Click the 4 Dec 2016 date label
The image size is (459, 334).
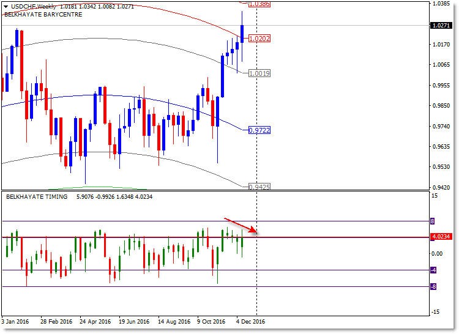250,321
